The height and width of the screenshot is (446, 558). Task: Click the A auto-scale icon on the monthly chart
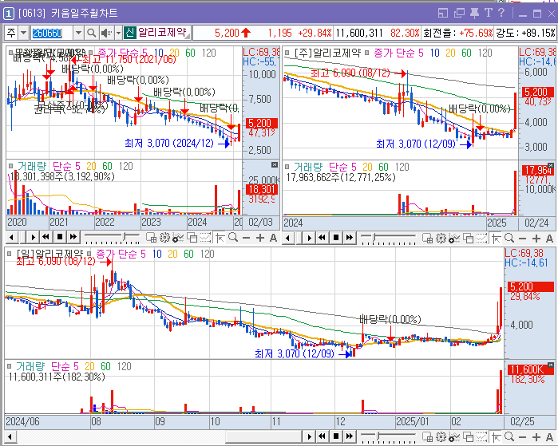pos(273,238)
